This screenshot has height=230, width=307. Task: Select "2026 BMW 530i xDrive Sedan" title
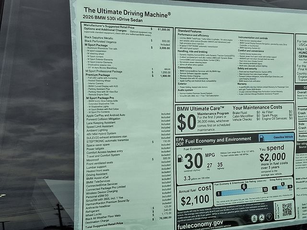coord(113,19)
